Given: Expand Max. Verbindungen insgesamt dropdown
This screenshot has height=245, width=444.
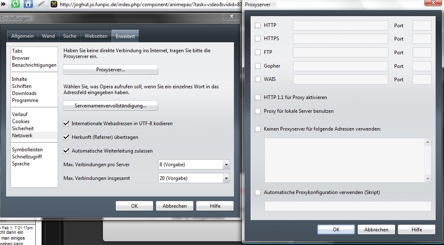Looking at the screenshot, I should click(226, 178).
